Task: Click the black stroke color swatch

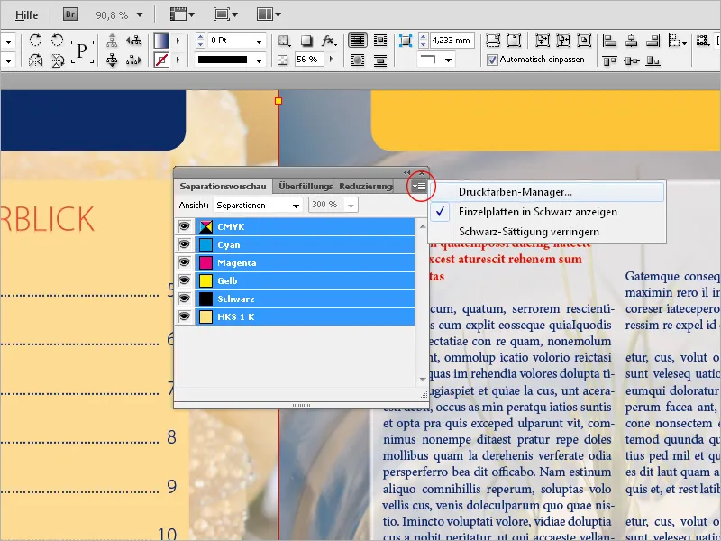Action: pos(223,60)
